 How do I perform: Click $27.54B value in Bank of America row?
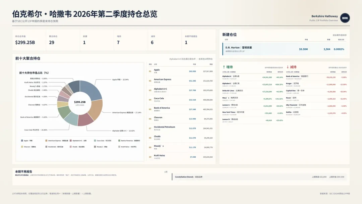(192, 109)
